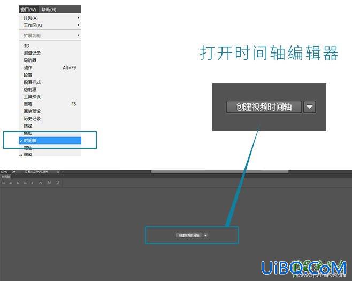This screenshot has height=281, width=352.
Task: Open the 窗口(W) menu
Action: (x=28, y=10)
